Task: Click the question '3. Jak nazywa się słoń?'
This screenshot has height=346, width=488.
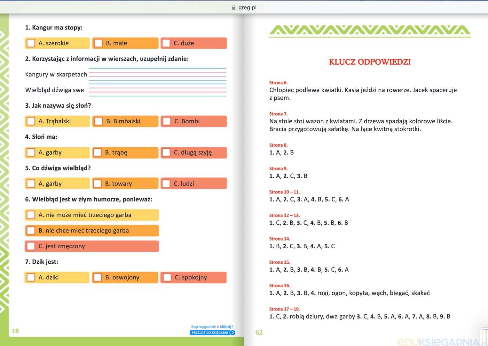Action: pyautogui.click(x=58, y=106)
